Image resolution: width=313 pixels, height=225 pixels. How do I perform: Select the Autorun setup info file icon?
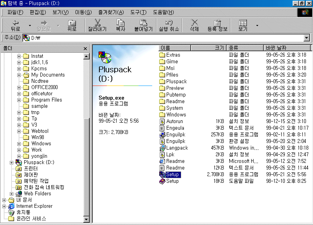coord(162,121)
